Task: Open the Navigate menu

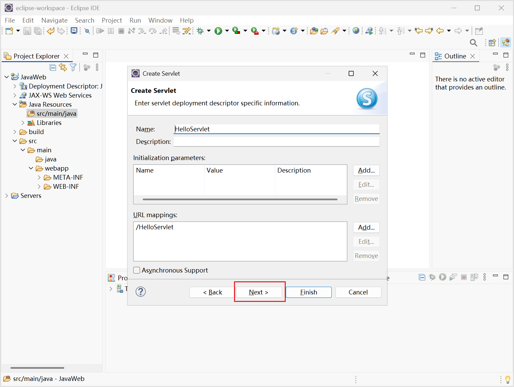Action: coord(54,20)
